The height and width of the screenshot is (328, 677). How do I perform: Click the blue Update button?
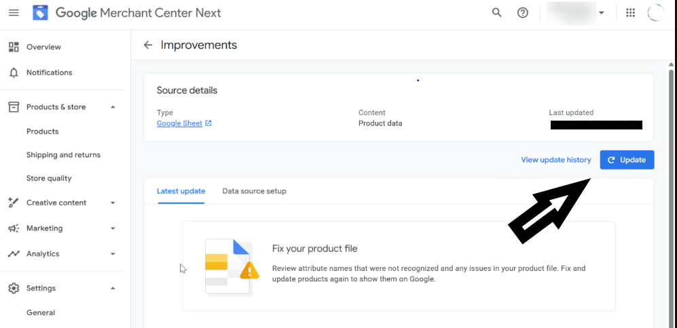pos(627,160)
